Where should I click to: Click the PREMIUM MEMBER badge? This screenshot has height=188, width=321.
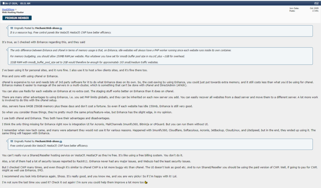[17, 18]
